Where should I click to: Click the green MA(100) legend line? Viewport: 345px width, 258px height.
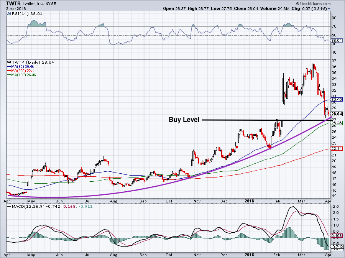tap(9, 75)
